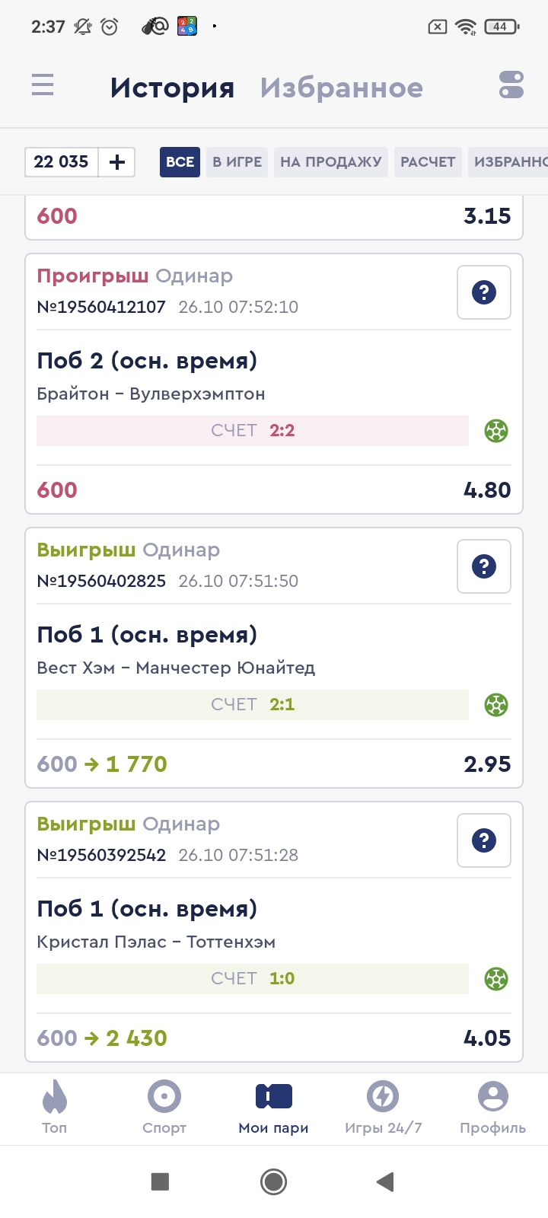Tap the plus button to add funds
Viewport: 548px width, 1218px height.
[x=117, y=162]
